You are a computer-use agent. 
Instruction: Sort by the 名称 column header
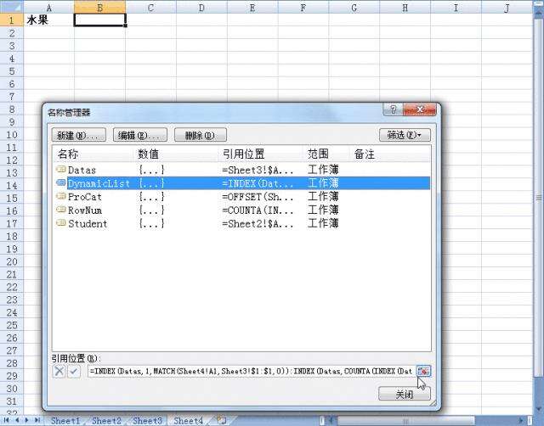[x=93, y=154]
